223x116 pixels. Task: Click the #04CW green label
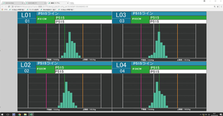(140, 69)
